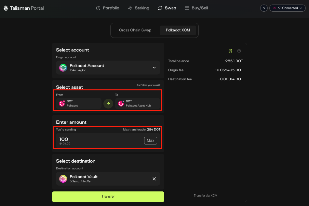Click the Polkadot Account avatar icon

click(63, 68)
